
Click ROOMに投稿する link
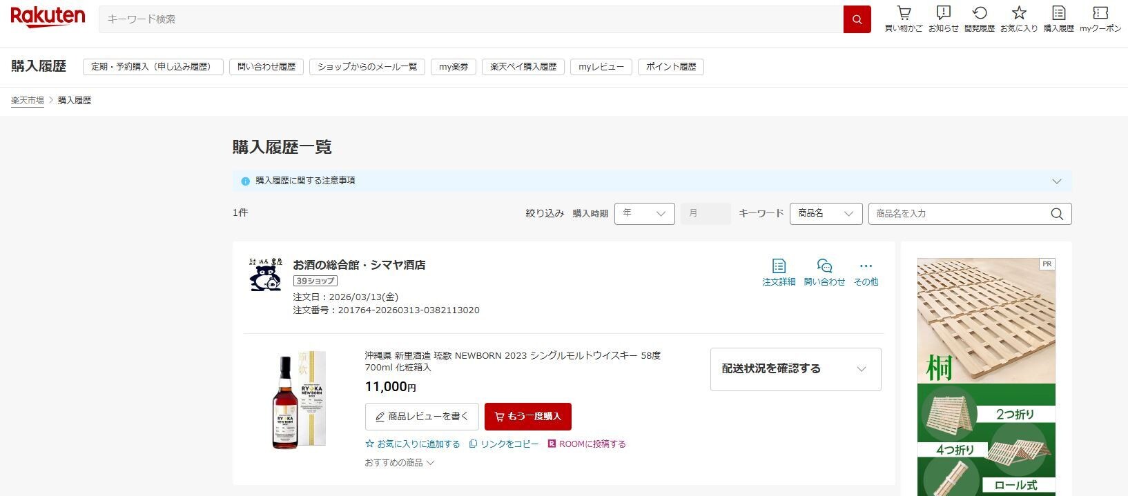(x=587, y=444)
